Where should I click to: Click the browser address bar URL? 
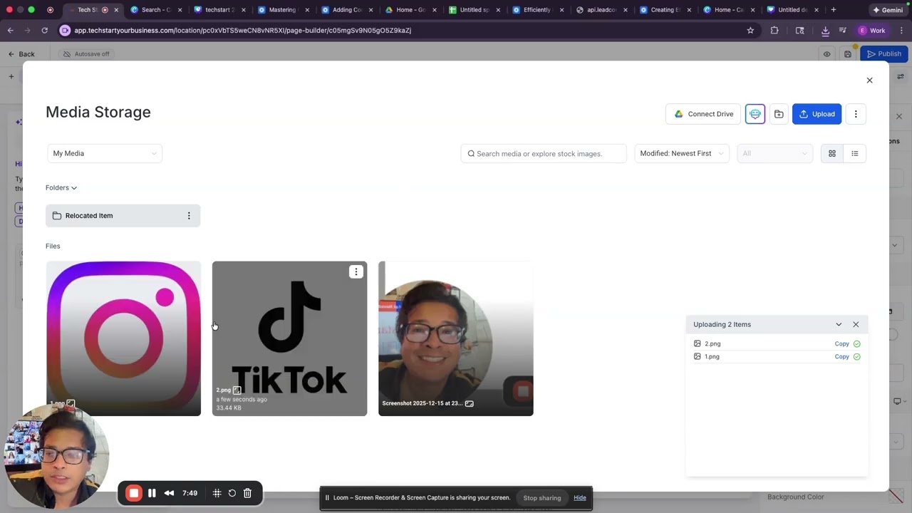(242, 31)
